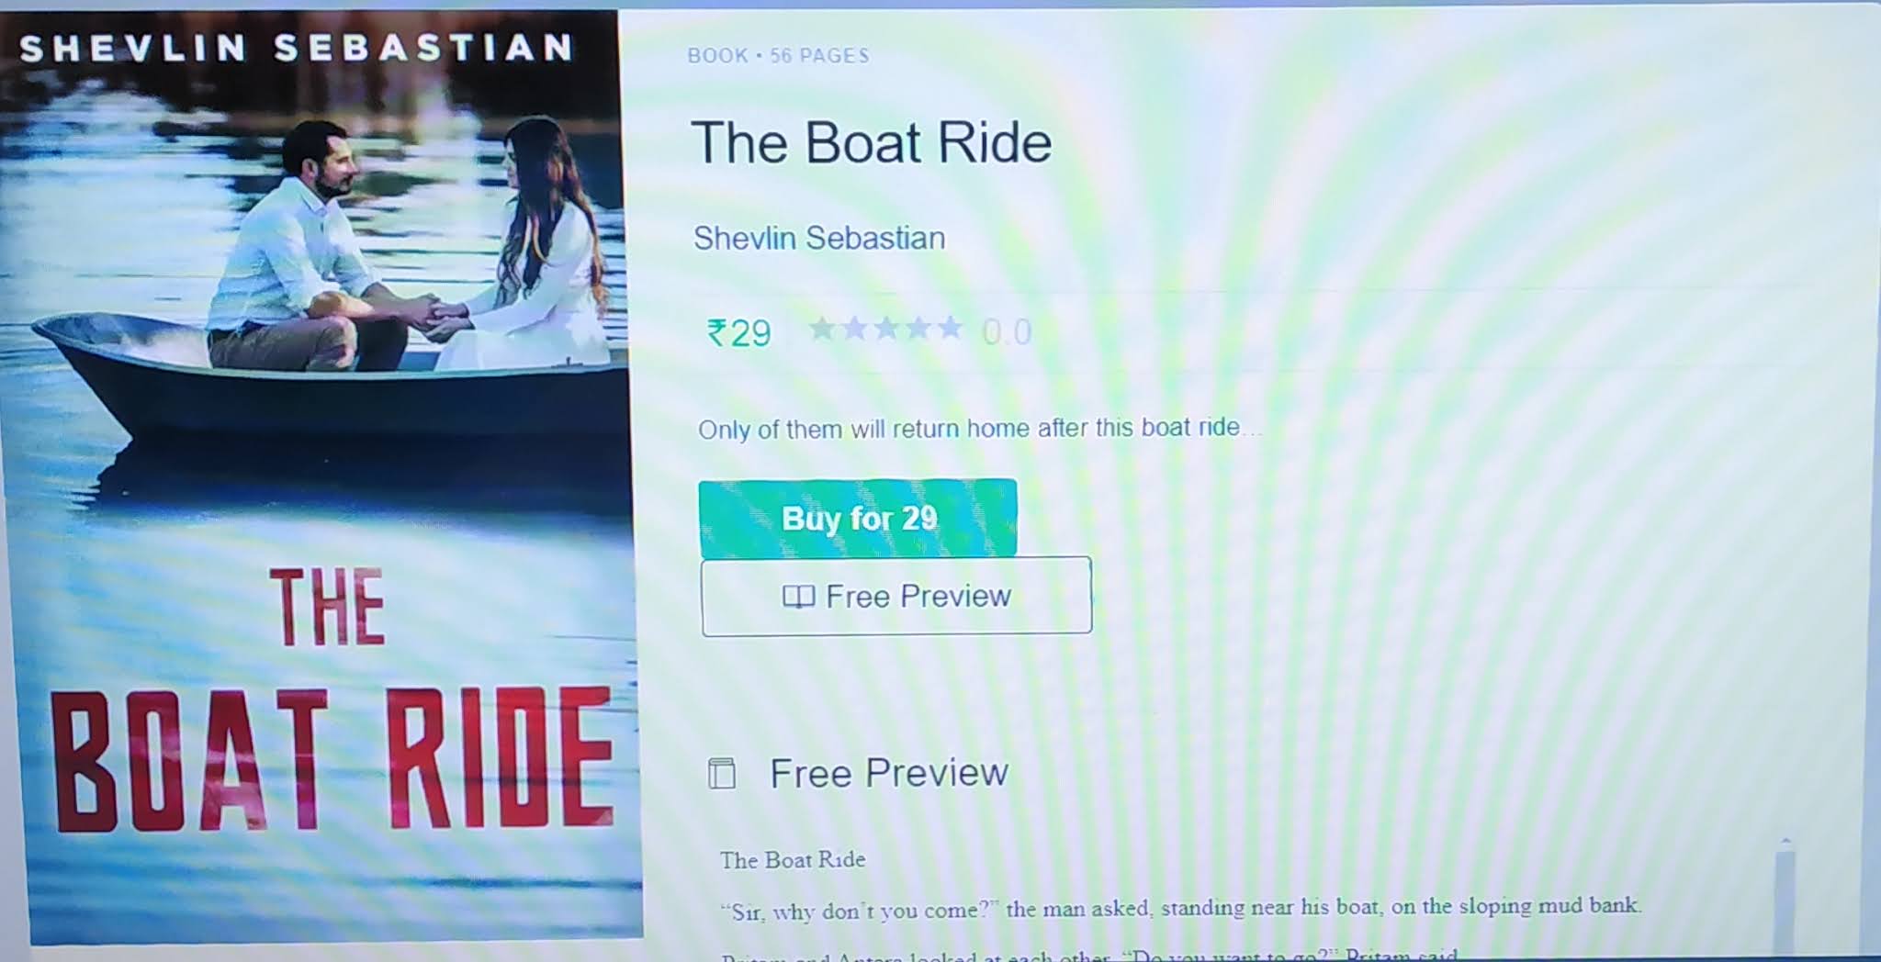Click the preview pane scrollbar thumb
This screenshot has height=962, width=1881.
click(1785, 904)
